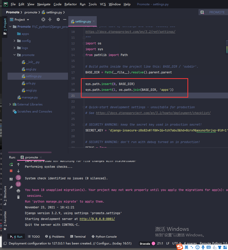This screenshot has height=250, width=228.
Task: Open the Navigate menu
Action: pyautogui.click(x=44, y=4)
